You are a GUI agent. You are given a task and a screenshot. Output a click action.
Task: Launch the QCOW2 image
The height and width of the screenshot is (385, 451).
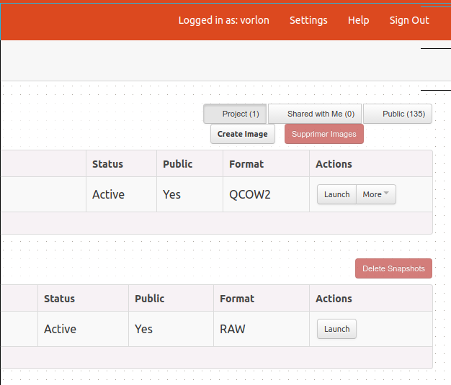[337, 194]
